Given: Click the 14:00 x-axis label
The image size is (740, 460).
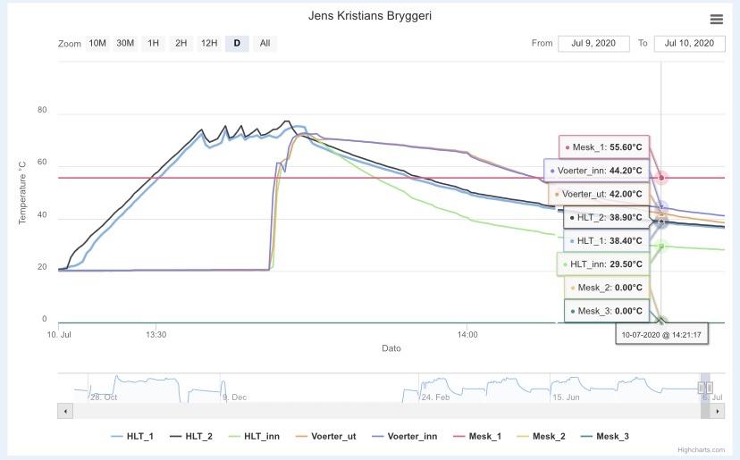Looking at the screenshot, I should 467,334.
